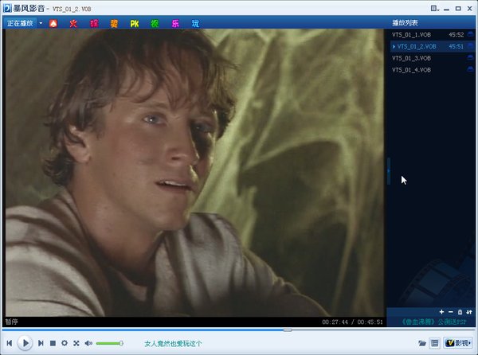The height and width of the screenshot is (355, 478).
Task: Change play order with the sort arrows icon
Action: pyautogui.click(x=469, y=312)
